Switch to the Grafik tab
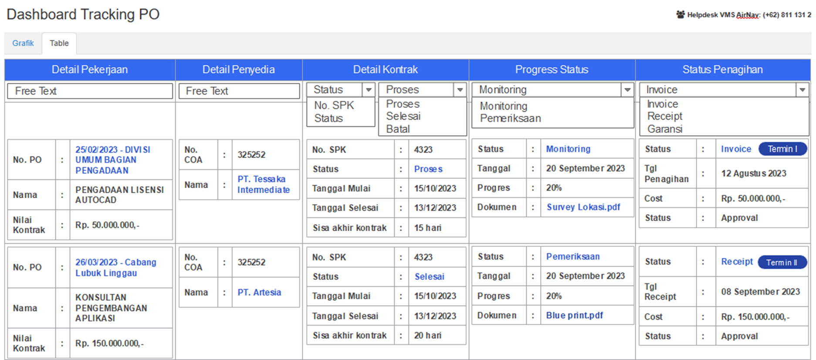Image resolution: width=816 pixels, height=360 pixels. click(23, 43)
